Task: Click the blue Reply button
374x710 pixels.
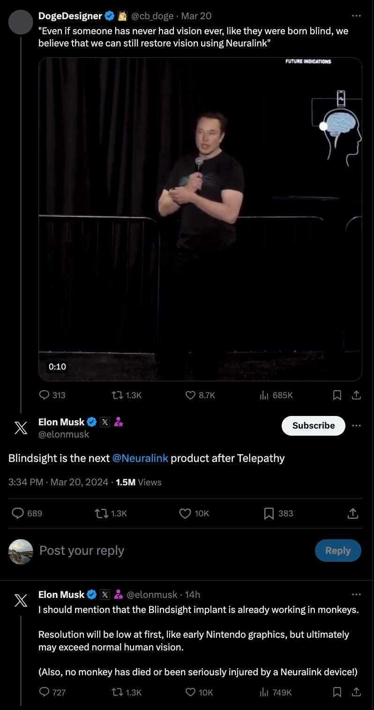Action: (338, 551)
